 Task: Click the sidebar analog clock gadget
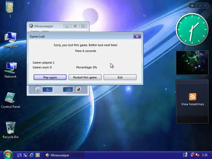pyautogui.click(x=192, y=29)
